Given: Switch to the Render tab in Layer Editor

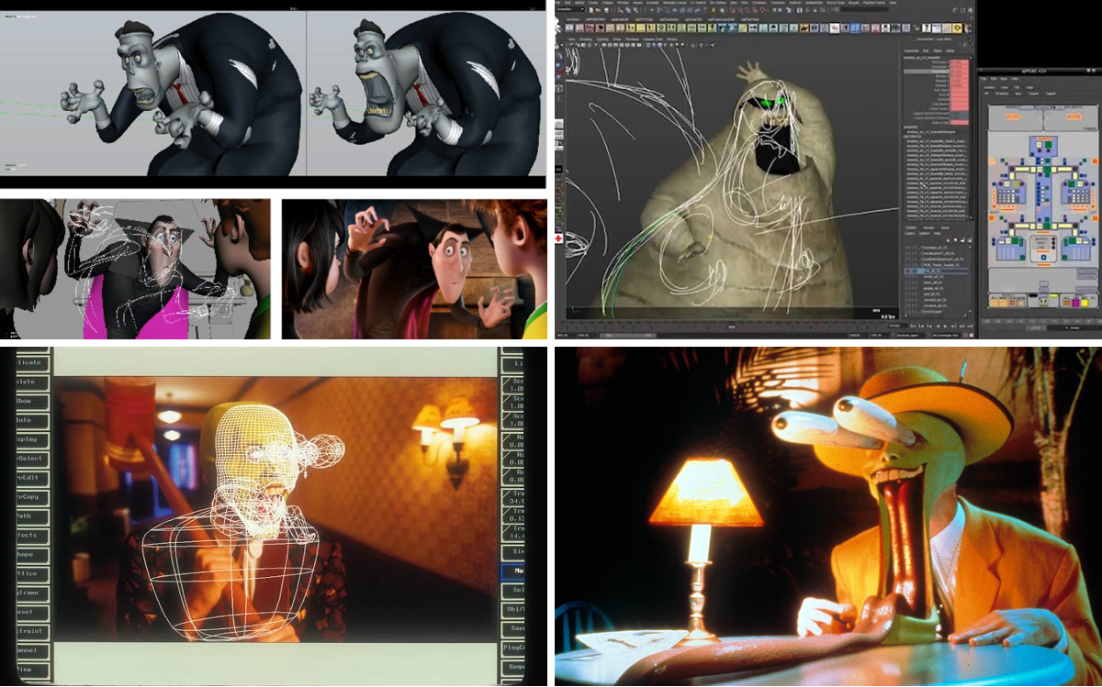Looking at the screenshot, I should click(x=931, y=228).
